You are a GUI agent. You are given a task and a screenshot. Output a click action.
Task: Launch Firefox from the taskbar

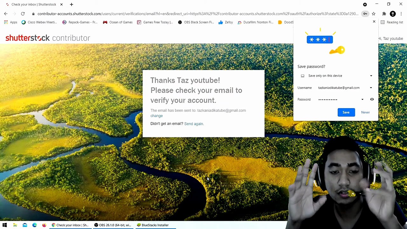(44, 225)
